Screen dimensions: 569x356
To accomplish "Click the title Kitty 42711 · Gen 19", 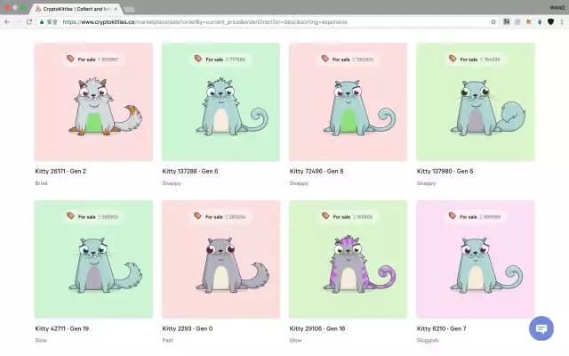I will [61, 328].
